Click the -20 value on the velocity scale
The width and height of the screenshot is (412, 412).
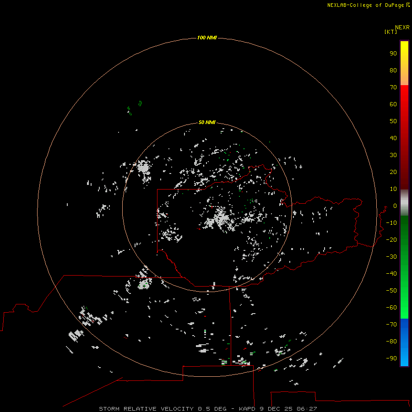pos(391,239)
